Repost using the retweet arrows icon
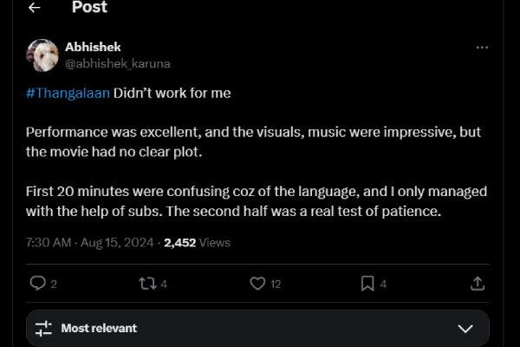 tap(146, 284)
